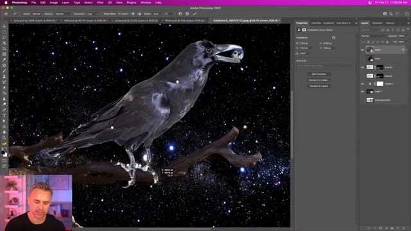
Task: Click the Convert to Layers button
Action: (319, 86)
